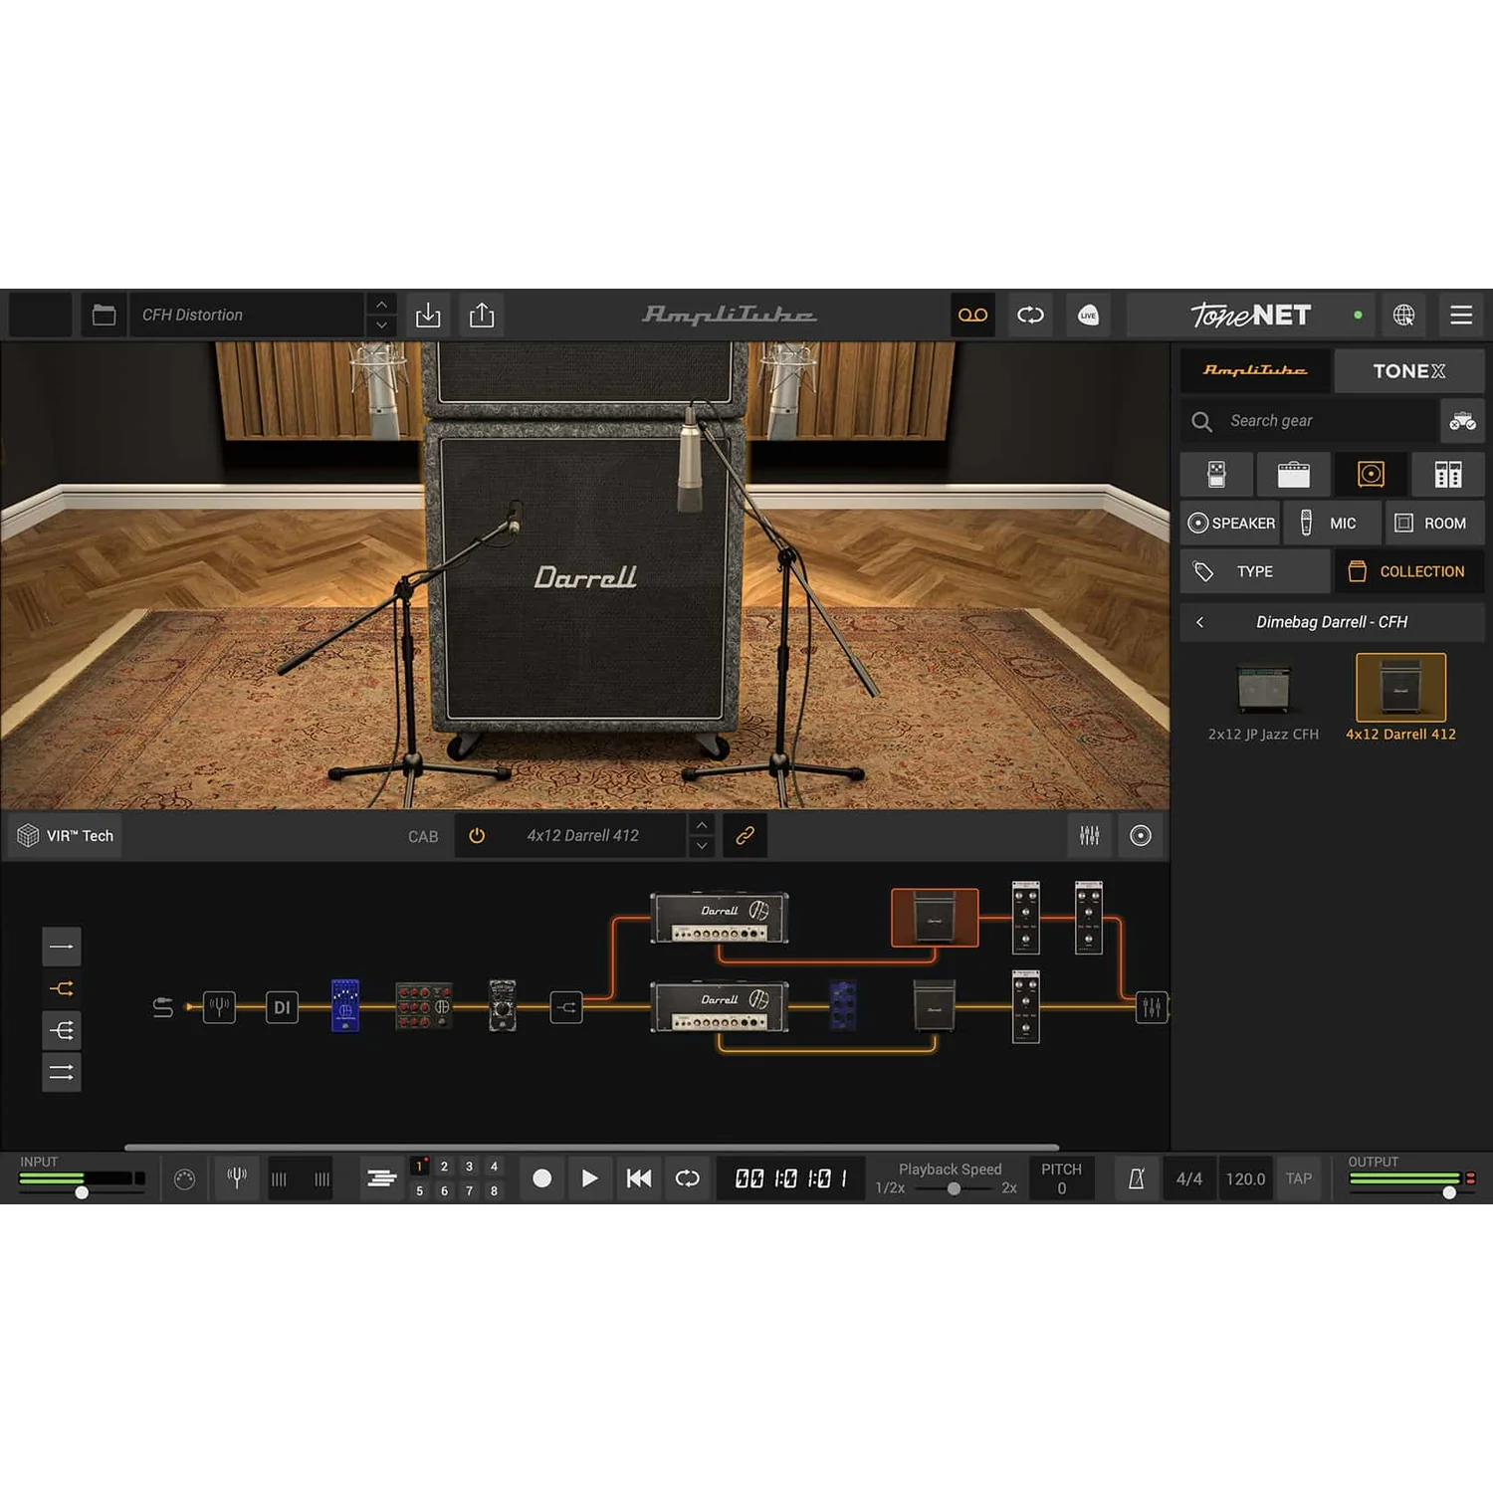Click the Search gear field
The image size is (1493, 1493).
tap(1309, 421)
